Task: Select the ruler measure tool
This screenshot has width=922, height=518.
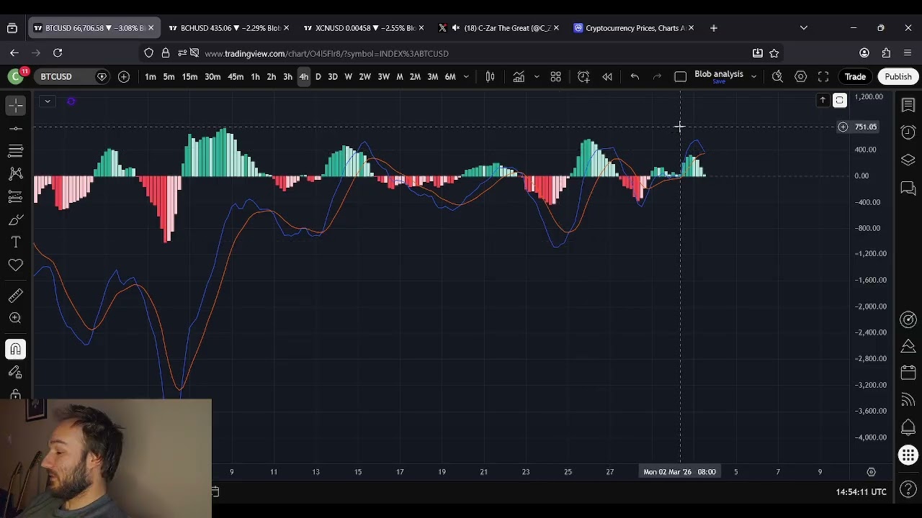Action: (x=16, y=295)
